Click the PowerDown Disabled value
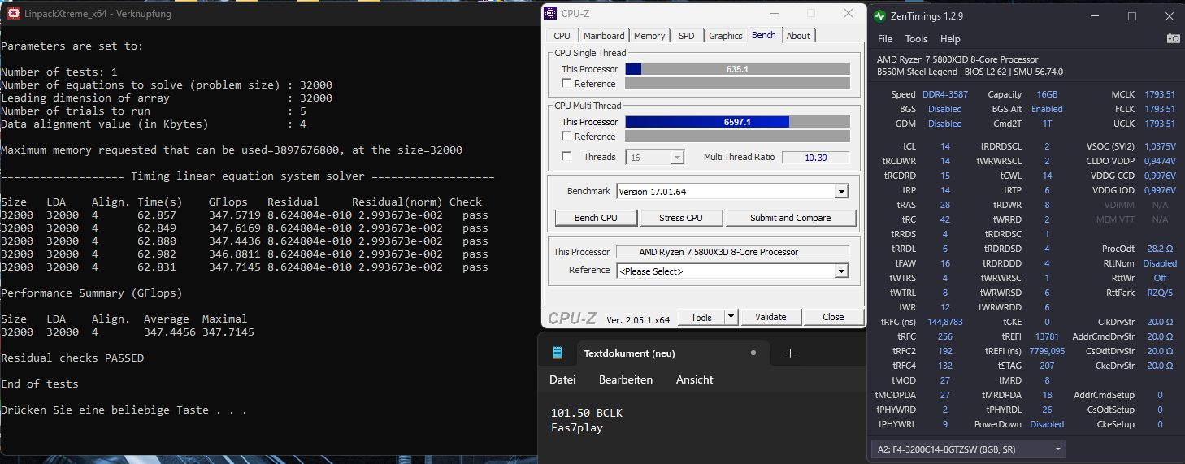 (1047, 424)
